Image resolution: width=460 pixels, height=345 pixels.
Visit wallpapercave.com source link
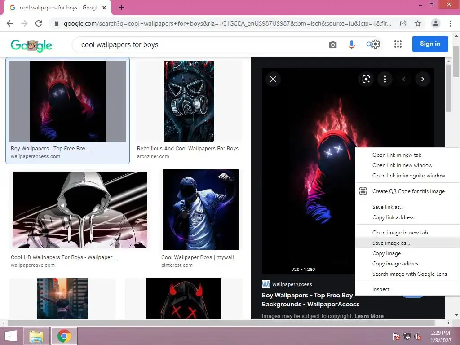click(x=32, y=265)
